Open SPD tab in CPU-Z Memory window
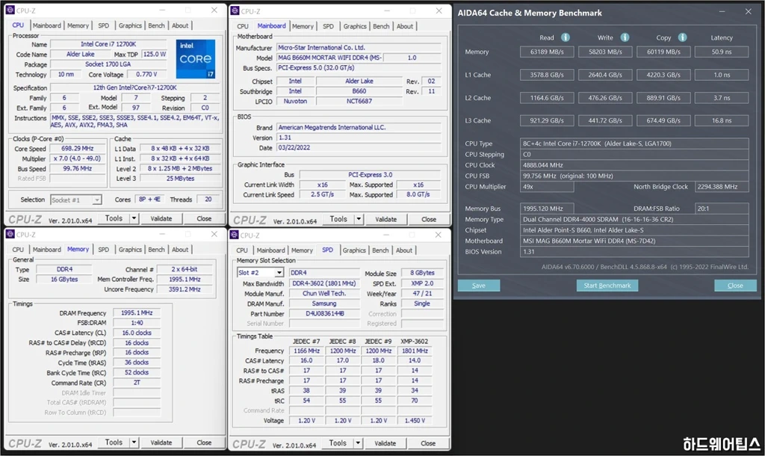The height and width of the screenshot is (456, 765). pos(103,250)
